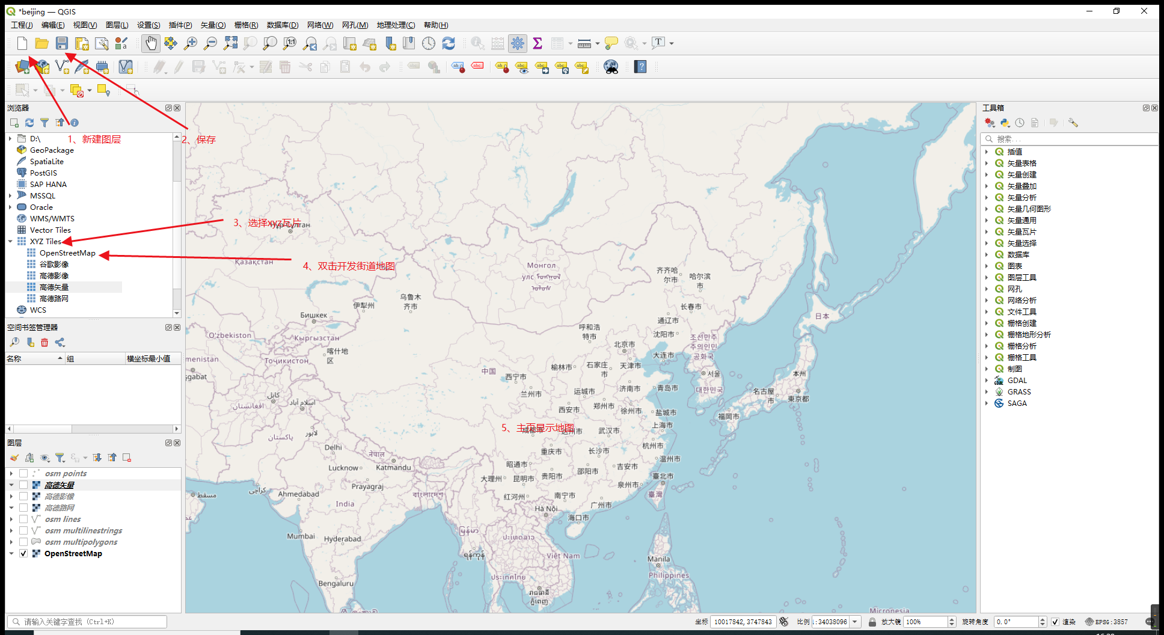The height and width of the screenshot is (635, 1164).
Task: Show the osm multilinestrings layer
Action: pyautogui.click(x=23, y=530)
